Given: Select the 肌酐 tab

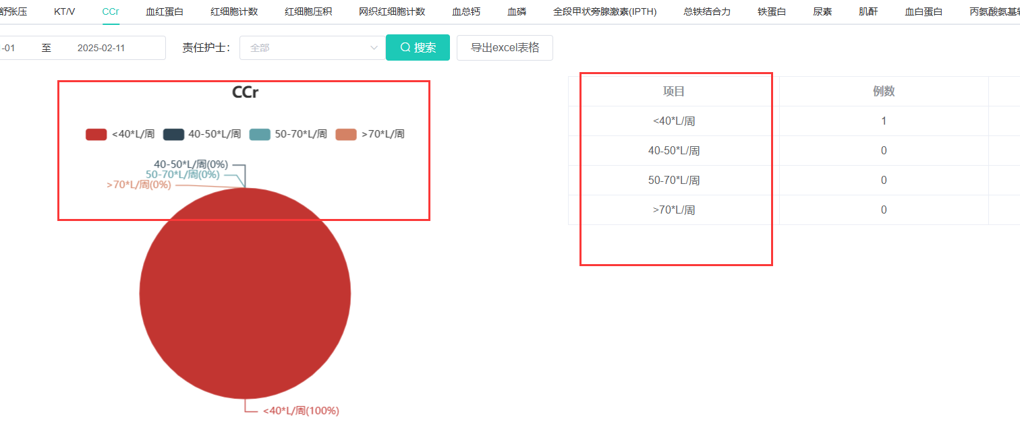Looking at the screenshot, I should [868, 11].
